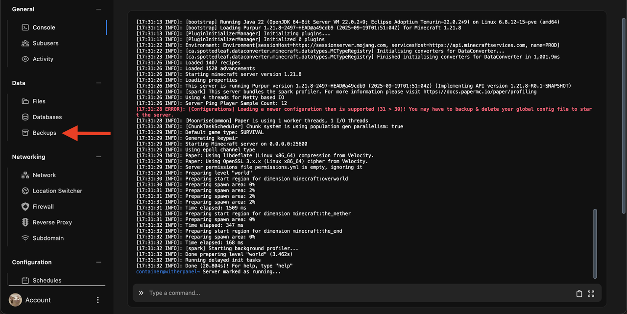Click "Running delayed init tasks" log line
The image size is (627, 314).
pos(198,260)
